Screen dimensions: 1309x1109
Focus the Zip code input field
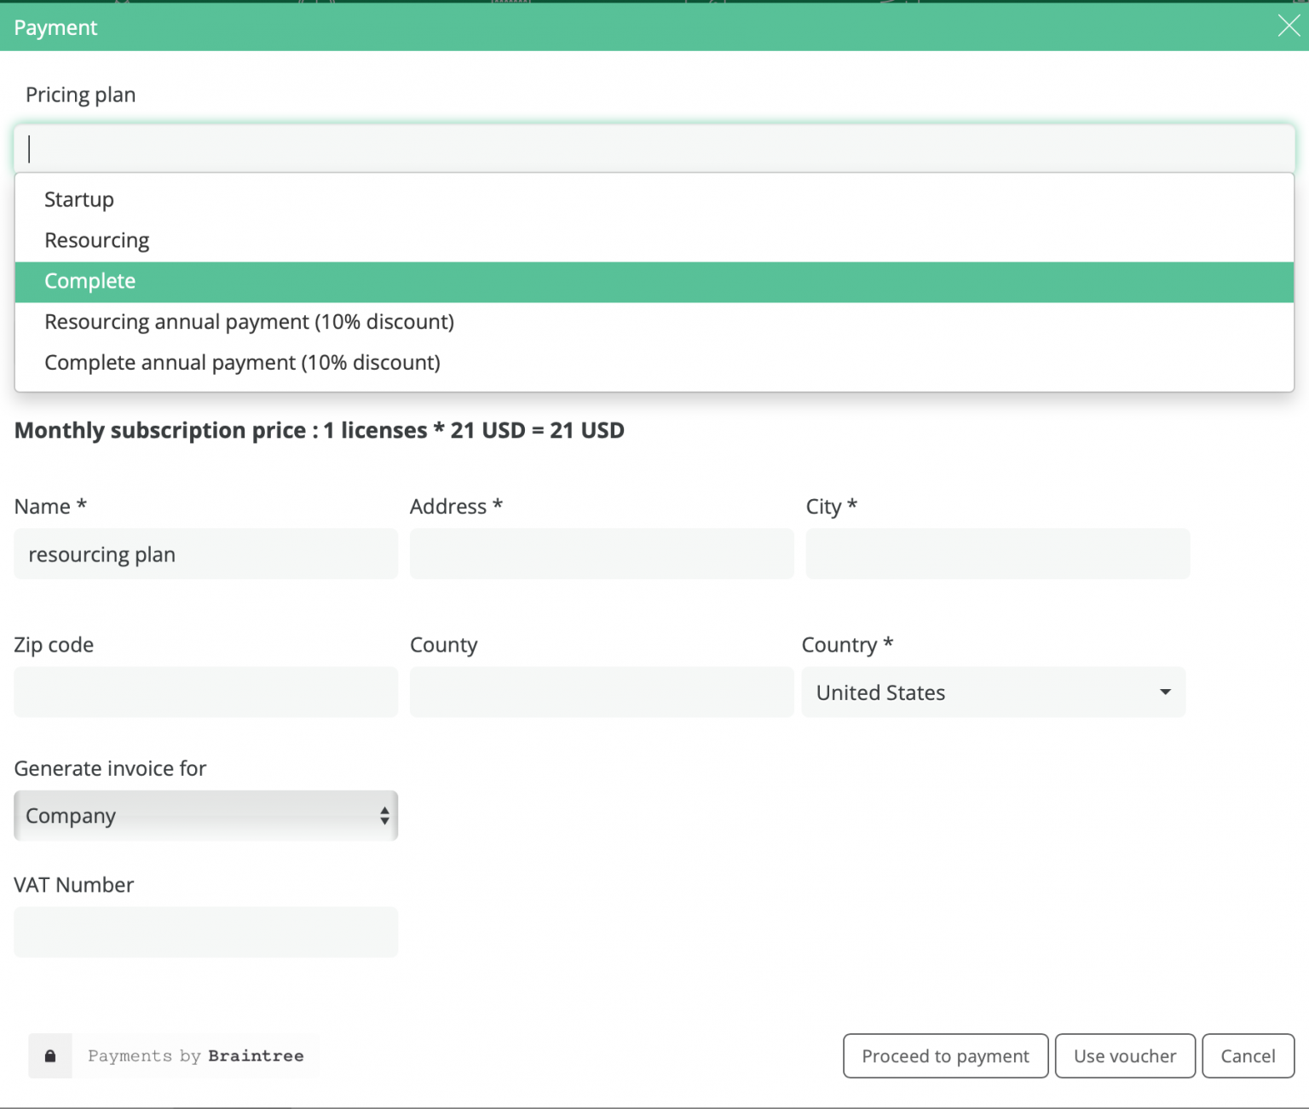pyautogui.click(x=205, y=692)
